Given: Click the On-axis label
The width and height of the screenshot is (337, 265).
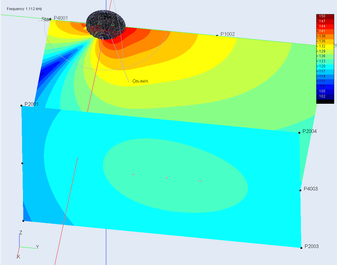Looking at the screenshot, I should pyautogui.click(x=140, y=81).
